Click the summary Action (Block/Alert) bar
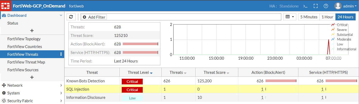This screenshot has width=359, height=104. [x=140, y=44]
